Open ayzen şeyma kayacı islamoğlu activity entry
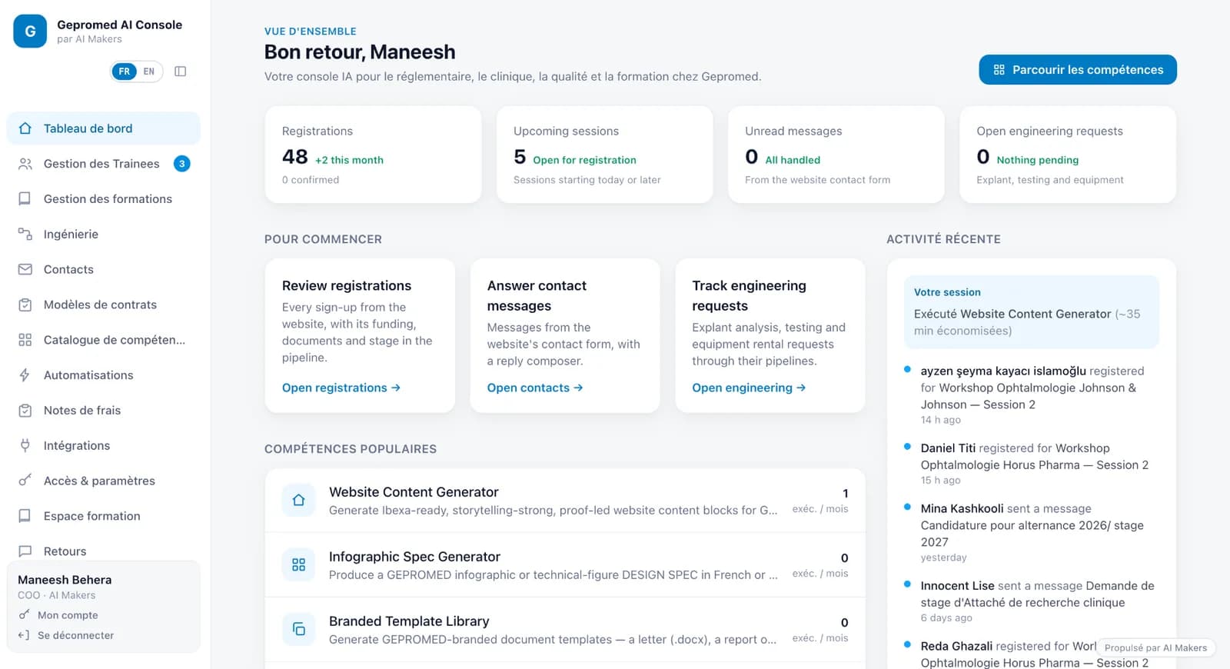The height and width of the screenshot is (669, 1230). click(x=1031, y=394)
